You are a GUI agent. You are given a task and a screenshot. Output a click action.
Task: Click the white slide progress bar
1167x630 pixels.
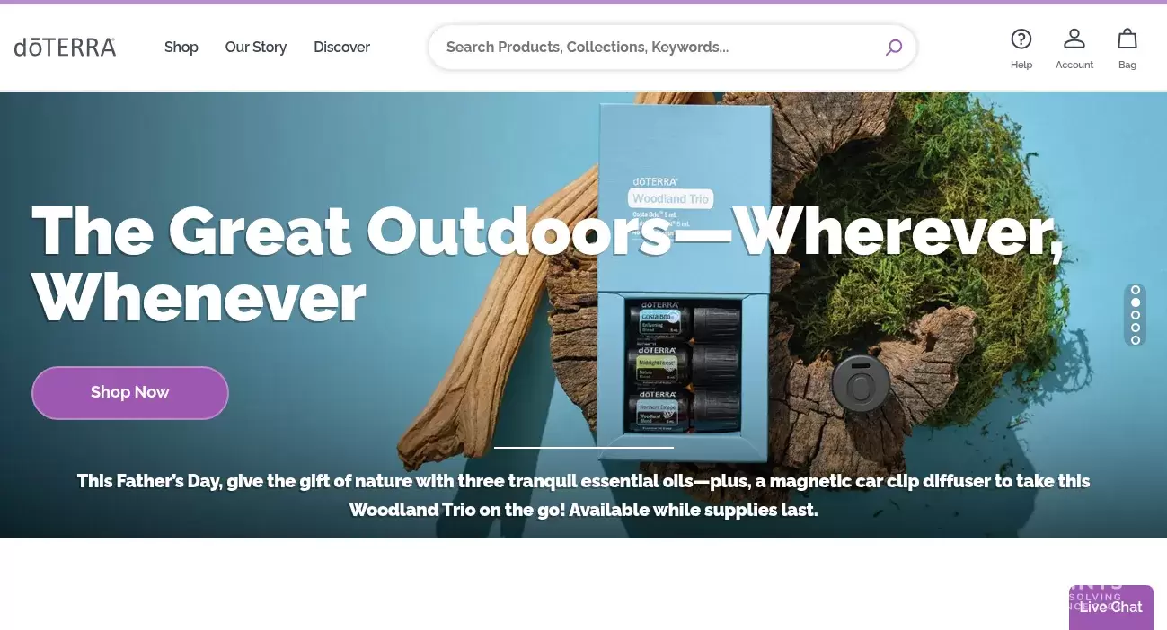(583, 447)
